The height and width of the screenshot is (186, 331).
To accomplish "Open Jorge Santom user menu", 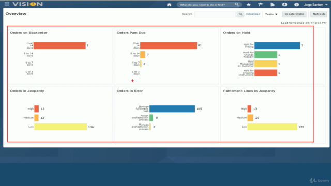I will (x=315, y=5).
